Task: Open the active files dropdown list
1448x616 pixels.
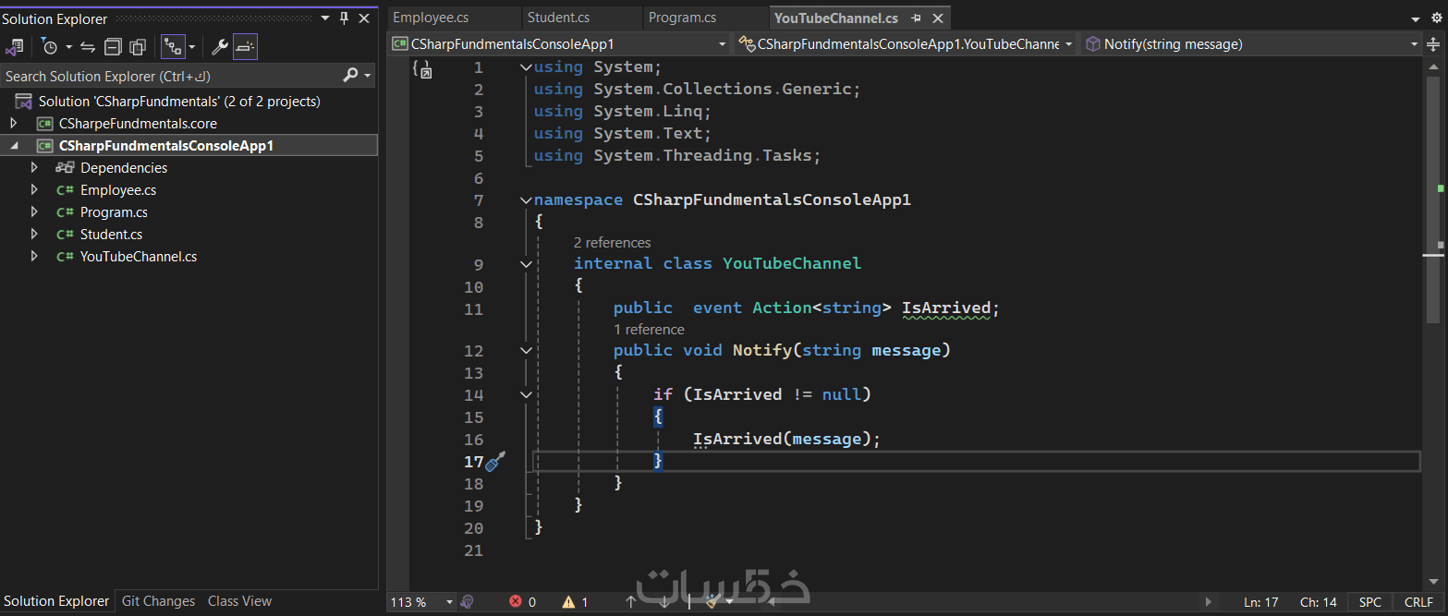Action: click(x=1414, y=18)
